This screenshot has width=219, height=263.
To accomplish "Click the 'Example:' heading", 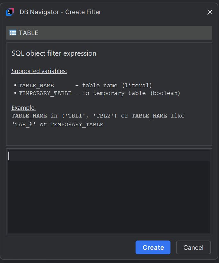I will (x=23, y=108).
